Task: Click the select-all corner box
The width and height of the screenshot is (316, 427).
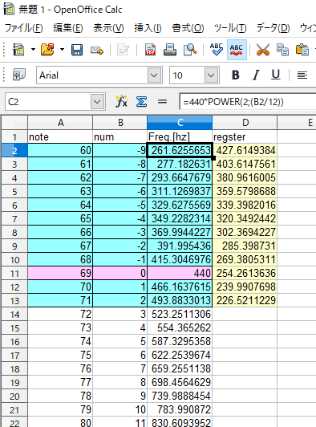Action: (x=14, y=123)
